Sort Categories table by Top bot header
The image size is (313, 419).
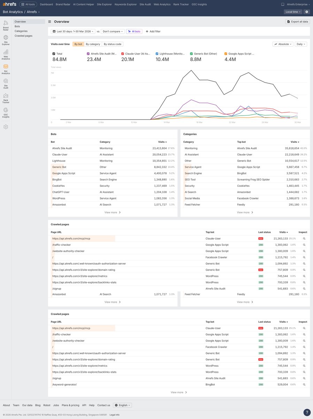pyautogui.click(x=242, y=142)
